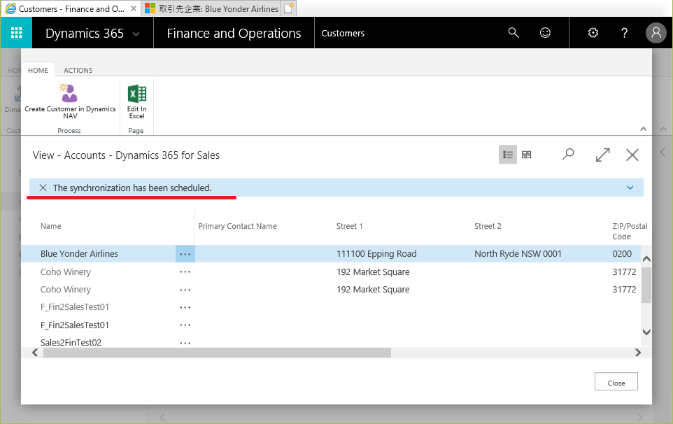
Task: Click the Close button
Action: click(616, 381)
